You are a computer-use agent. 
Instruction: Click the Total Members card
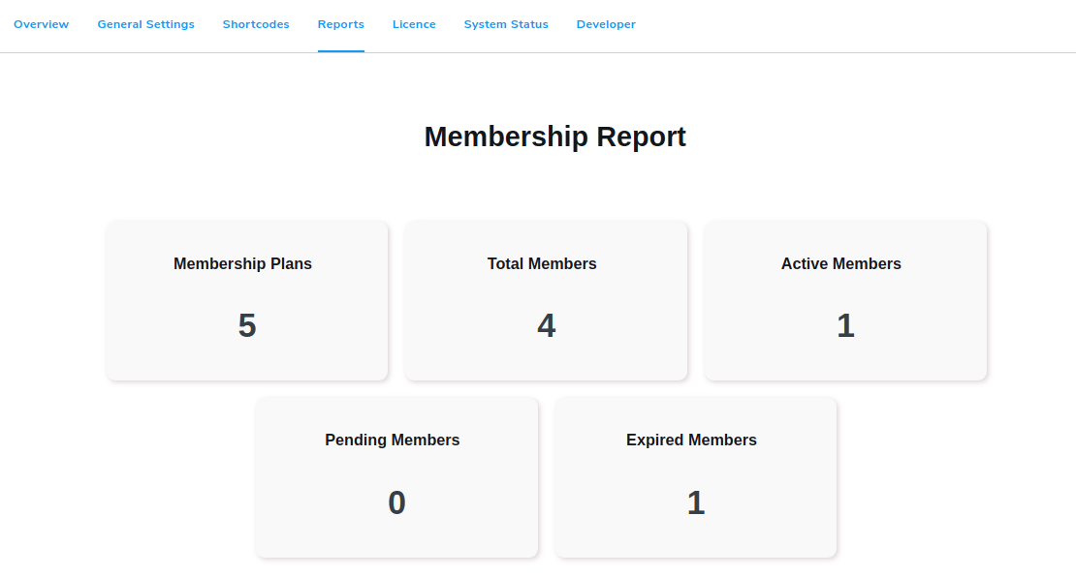click(x=546, y=300)
